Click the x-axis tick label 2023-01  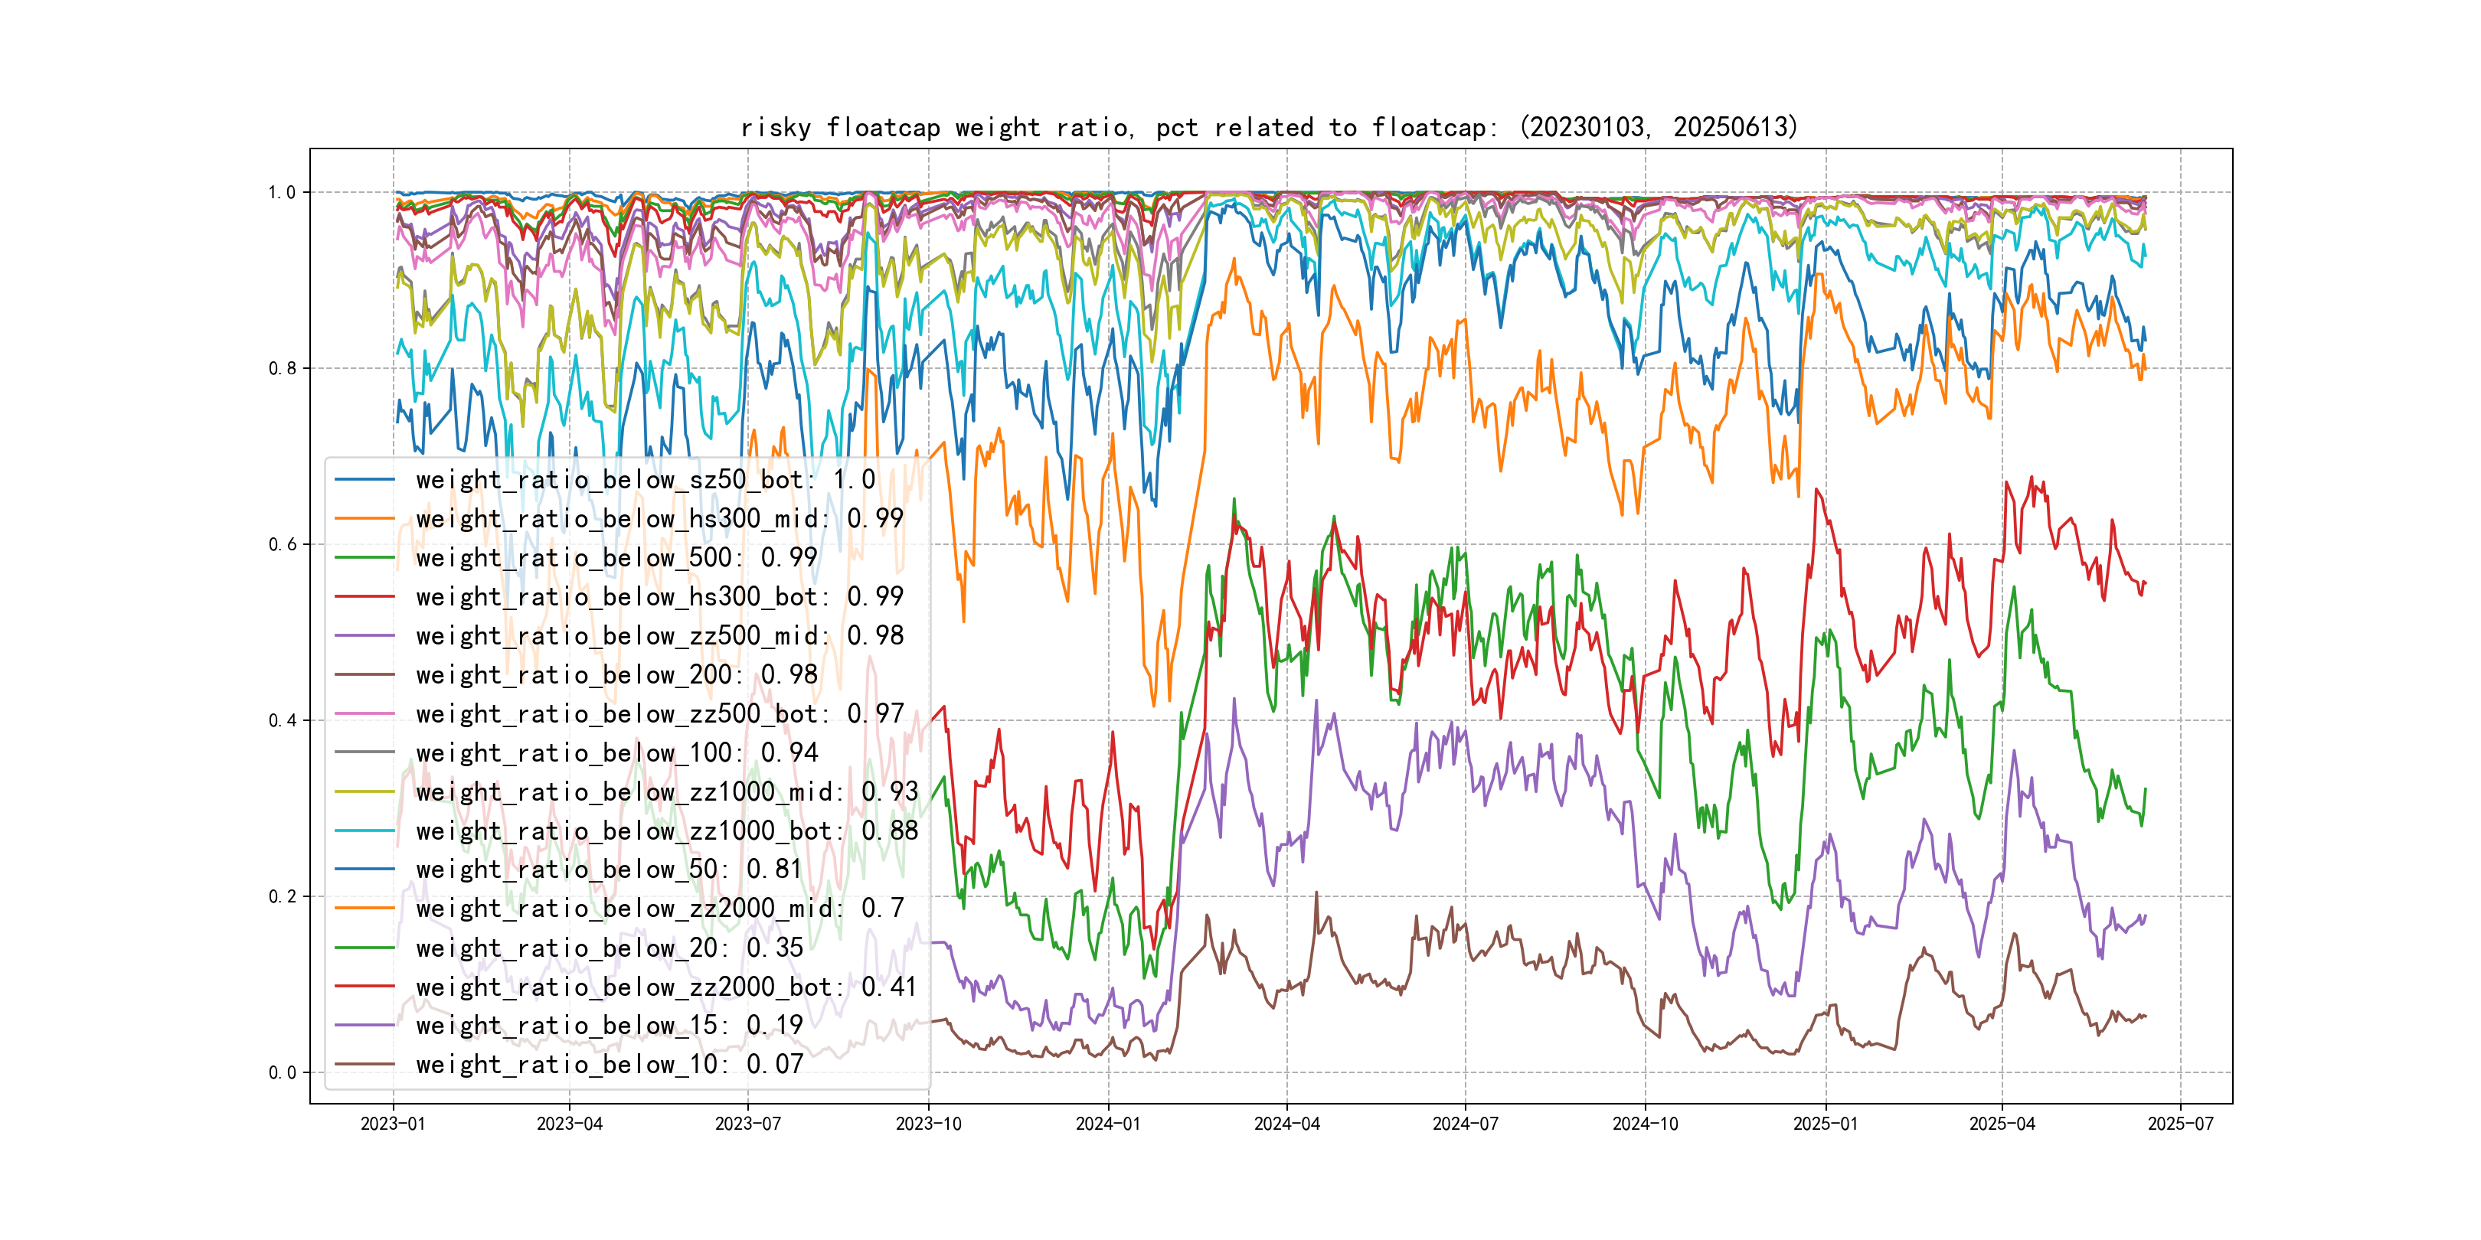click(x=393, y=1124)
